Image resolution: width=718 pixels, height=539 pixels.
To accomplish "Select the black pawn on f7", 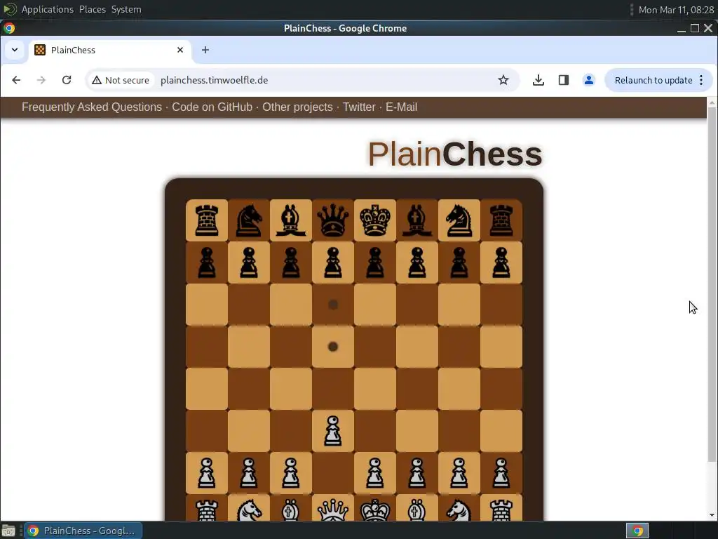I will pyautogui.click(x=417, y=262).
